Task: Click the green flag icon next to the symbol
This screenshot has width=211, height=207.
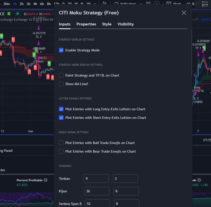Action: [9, 14]
